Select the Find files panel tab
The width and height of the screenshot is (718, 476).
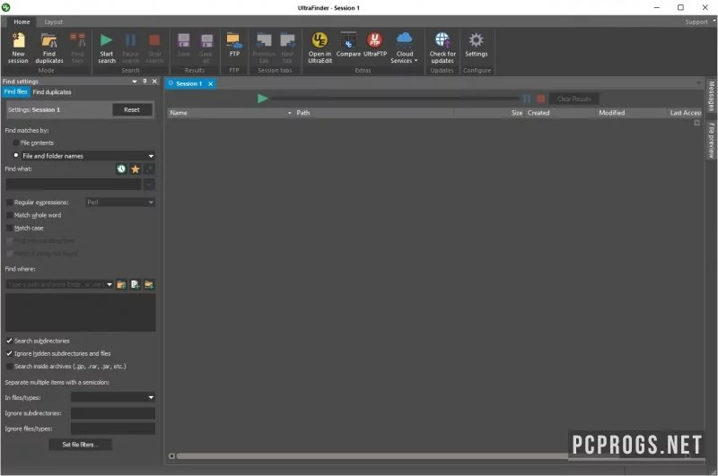coord(16,92)
